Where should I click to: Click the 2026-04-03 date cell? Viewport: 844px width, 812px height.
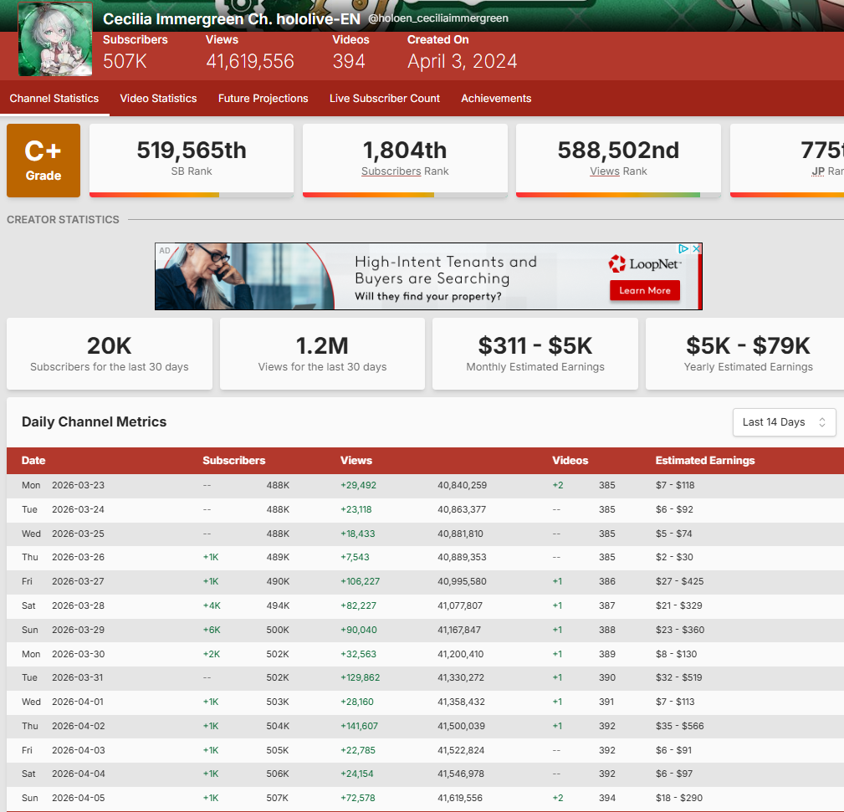(78, 751)
